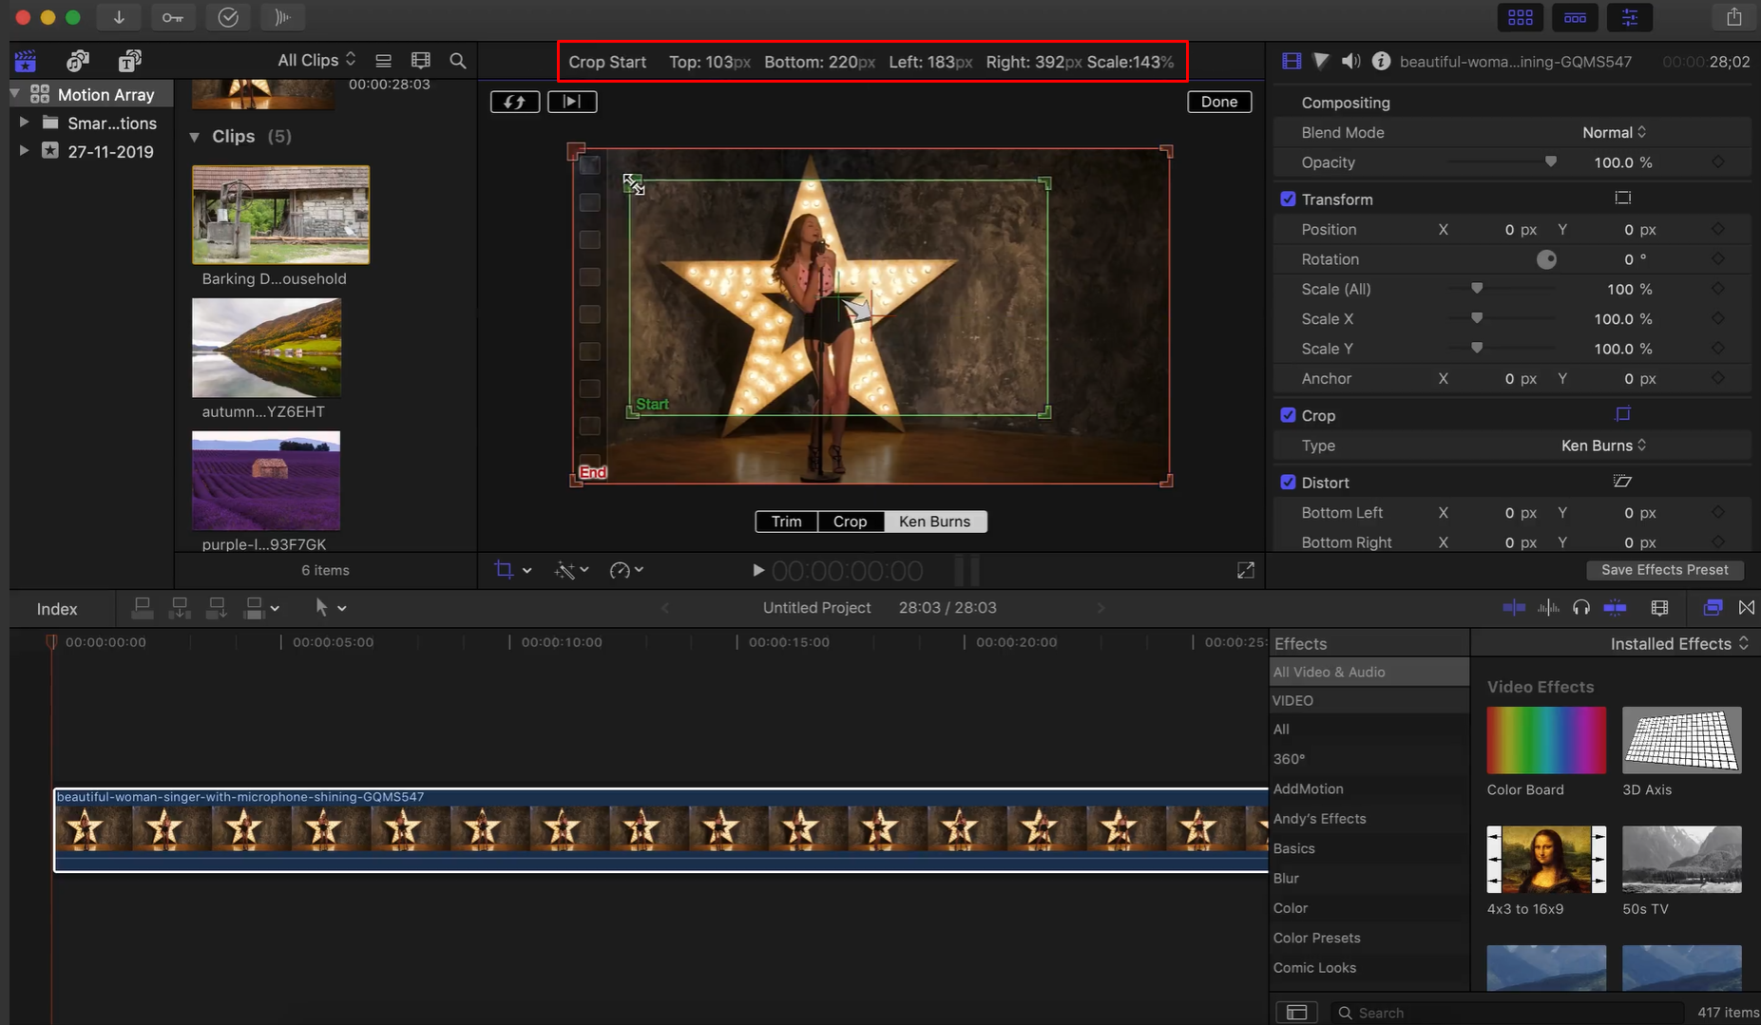Image resolution: width=1761 pixels, height=1025 pixels.
Task: Uncheck the Crop effect in the inspector
Action: [x=1289, y=415]
